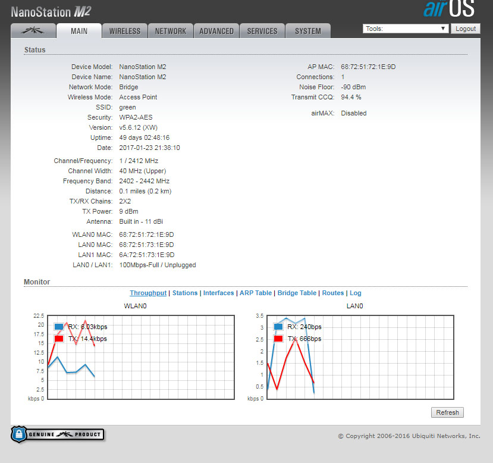View the ARP Table
493x463 pixels.
click(x=256, y=293)
